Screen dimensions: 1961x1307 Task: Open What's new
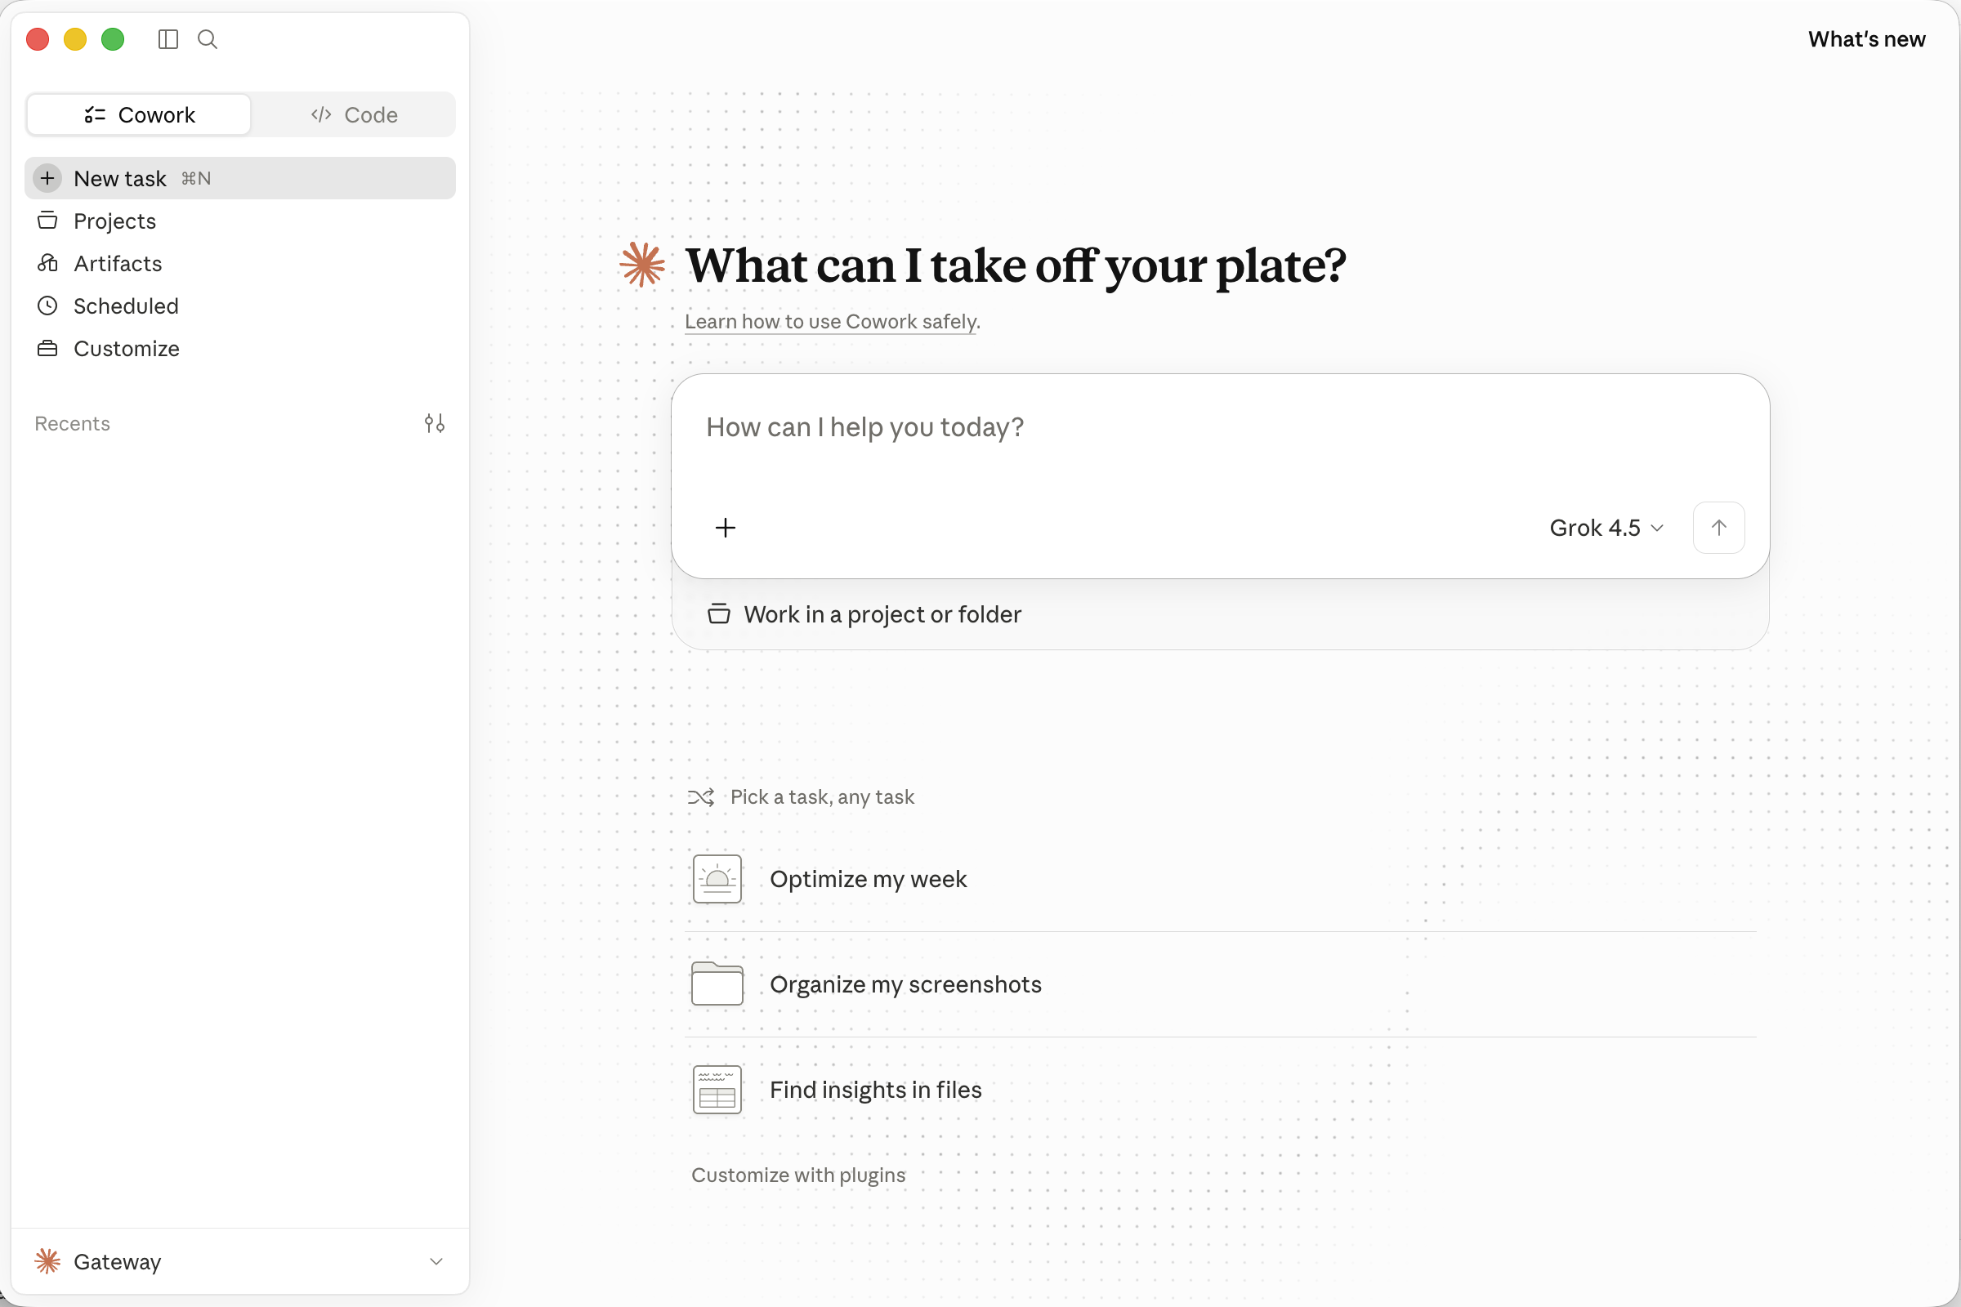tap(1866, 39)
